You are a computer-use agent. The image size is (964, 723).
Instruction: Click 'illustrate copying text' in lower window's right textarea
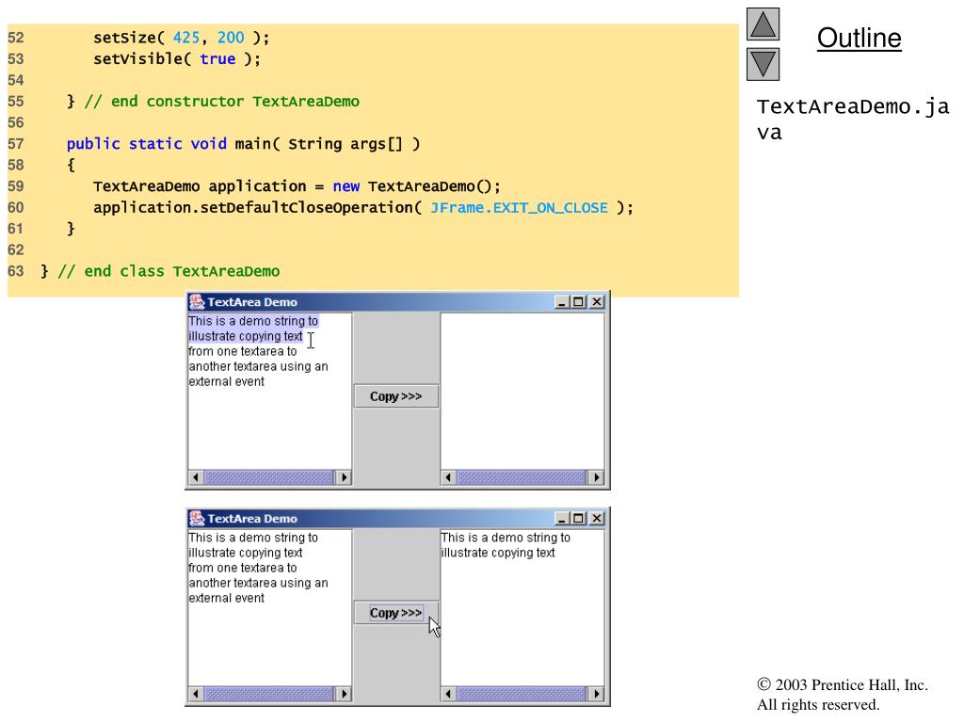coord(498,553)
